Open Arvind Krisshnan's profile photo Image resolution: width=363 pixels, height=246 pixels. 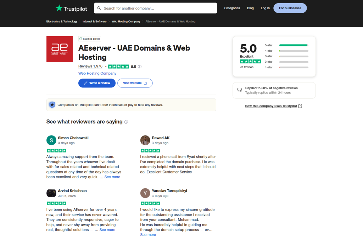[51, 193]
